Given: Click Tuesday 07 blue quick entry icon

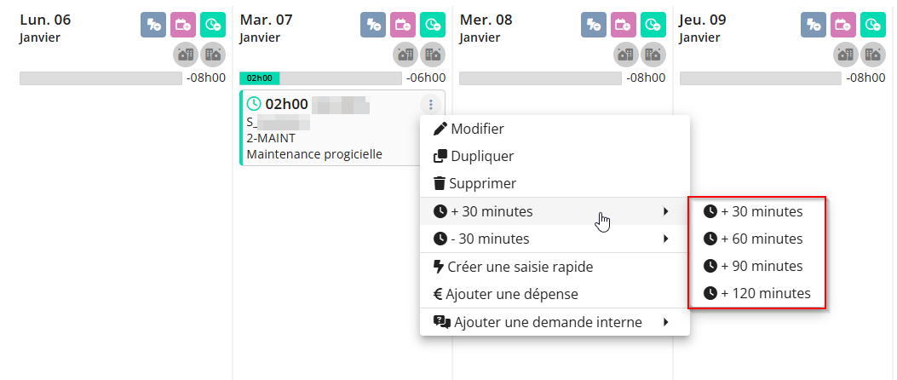Looking at the screenshot, I should (373, 26).
